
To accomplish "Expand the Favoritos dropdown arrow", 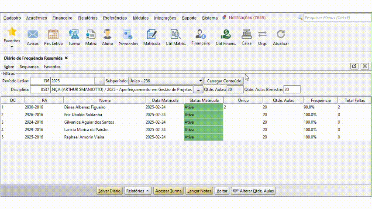I will pos(12,47).
